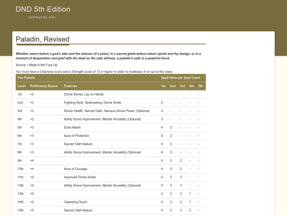Click the 3rd spell slot column header

[182, 86]
